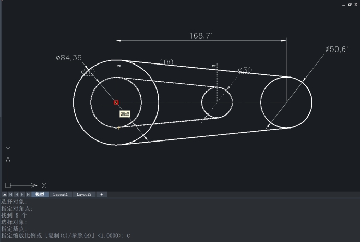
Task: Restore down the drawing window
Action: [x=350, y=4]
